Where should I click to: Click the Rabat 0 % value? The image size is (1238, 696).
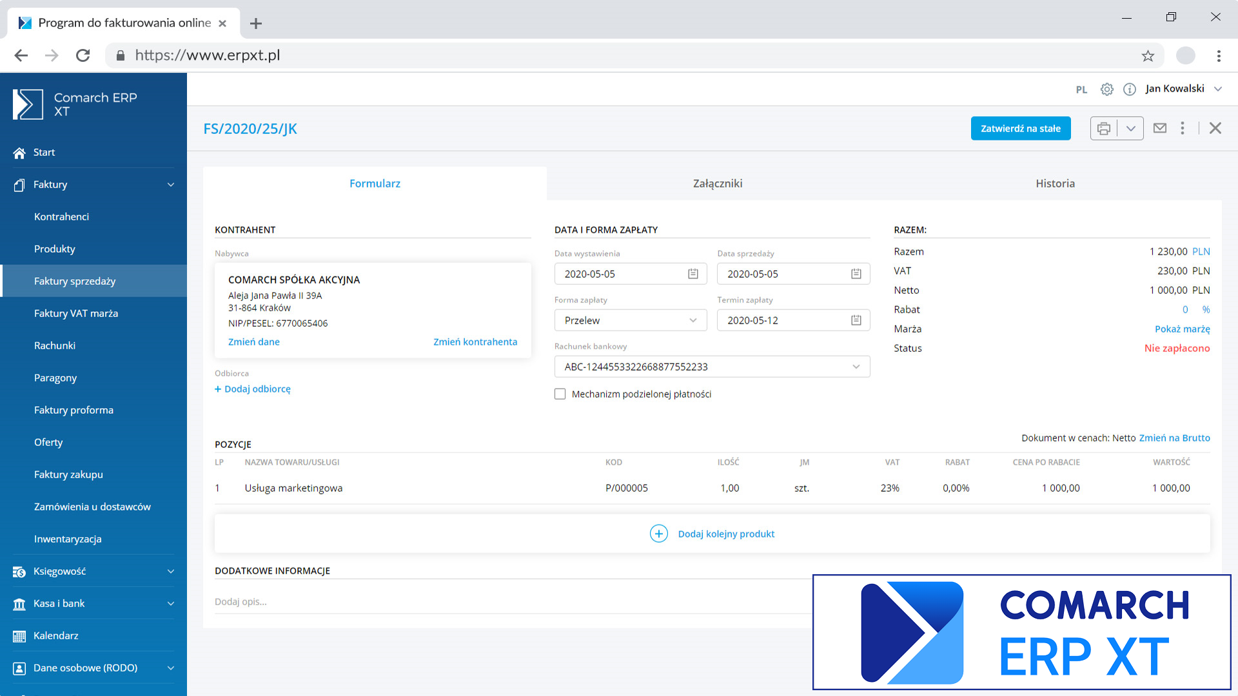pos(1196,309)
